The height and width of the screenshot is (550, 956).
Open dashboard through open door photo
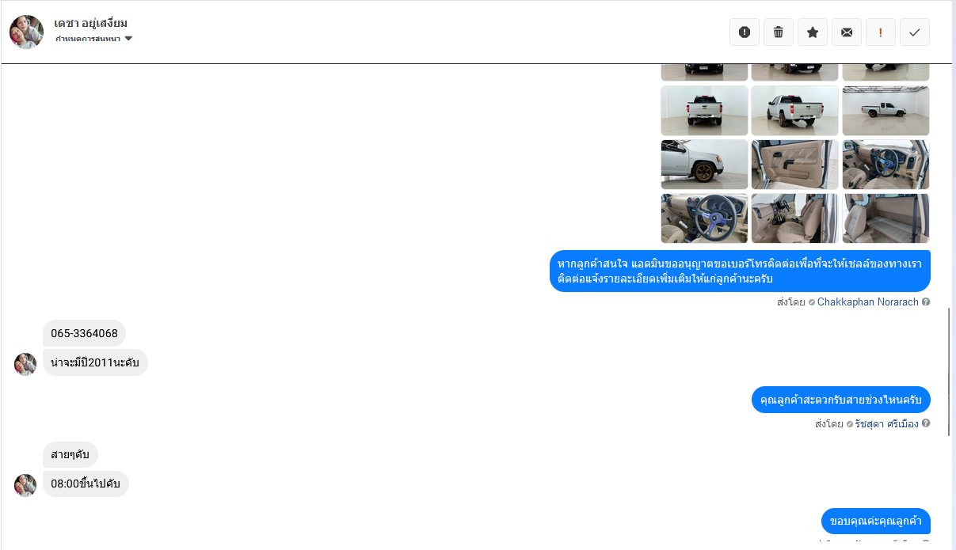click(886, 165)
